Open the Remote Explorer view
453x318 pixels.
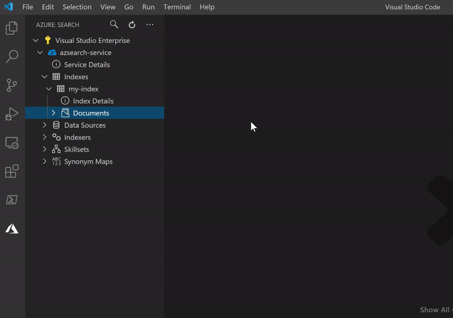coord(12,143)
